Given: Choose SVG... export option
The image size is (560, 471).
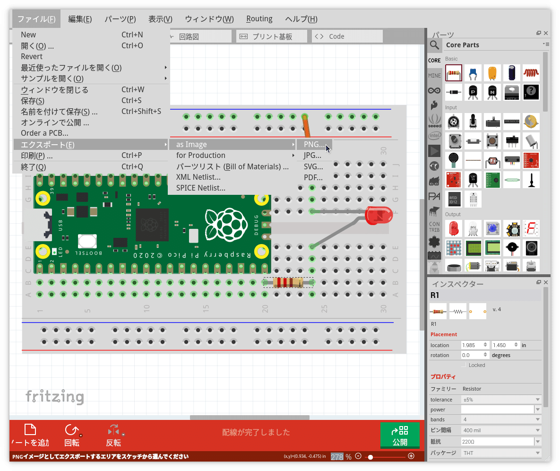Looking at the screenshot, I should pos(315,166).
